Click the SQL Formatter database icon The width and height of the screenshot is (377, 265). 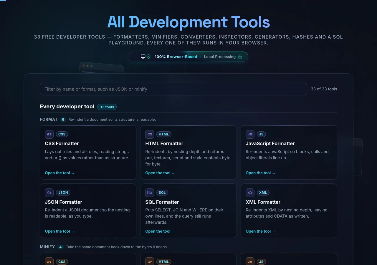(150, 193)
